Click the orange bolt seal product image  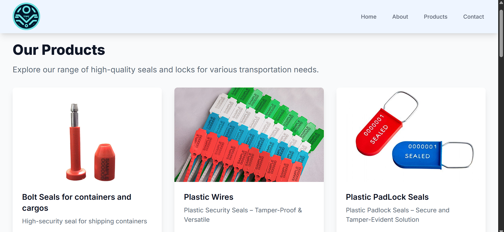[87, 142]
